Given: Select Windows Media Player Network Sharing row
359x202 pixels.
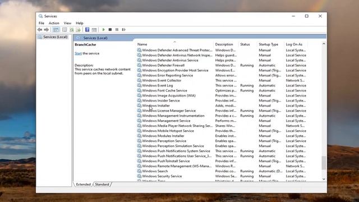Looking at the screenshot, I should tap(222, 126).
